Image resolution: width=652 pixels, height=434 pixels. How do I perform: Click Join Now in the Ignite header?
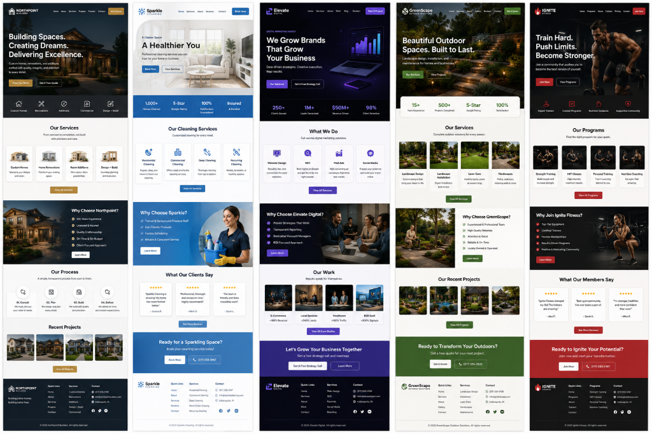pyautogui.click(x=639, y=11)
